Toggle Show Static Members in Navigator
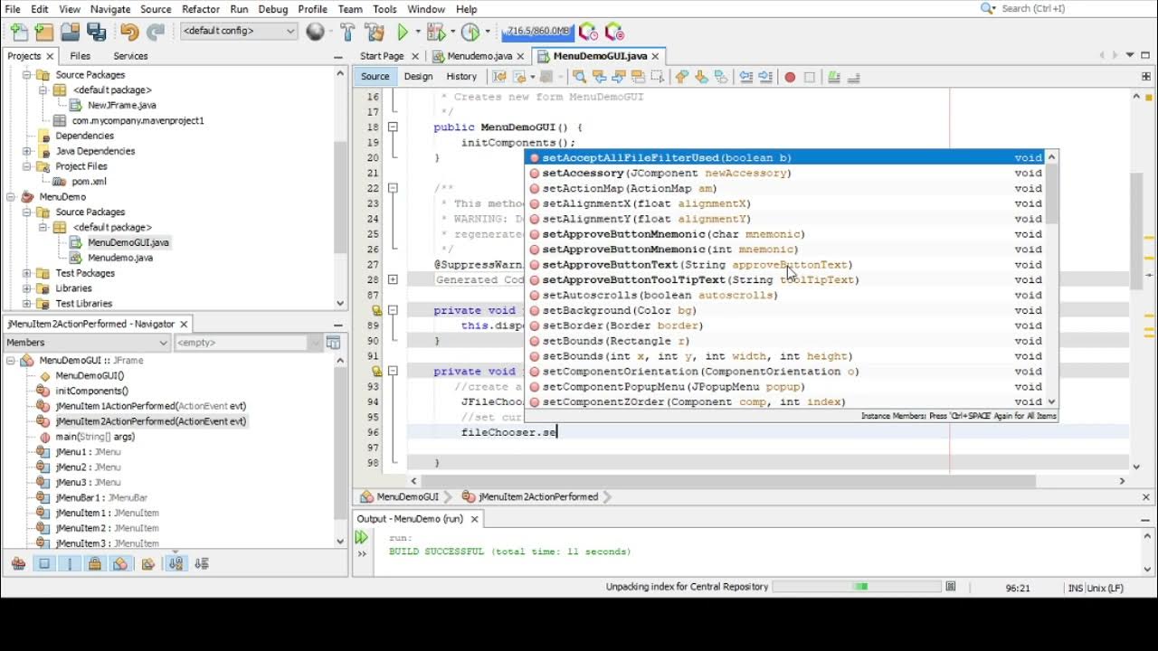This screenshot has width=1158, height=651. point(70,563)
